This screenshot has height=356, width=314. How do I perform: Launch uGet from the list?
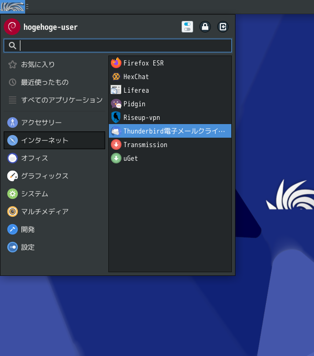[x=170, y=158]
